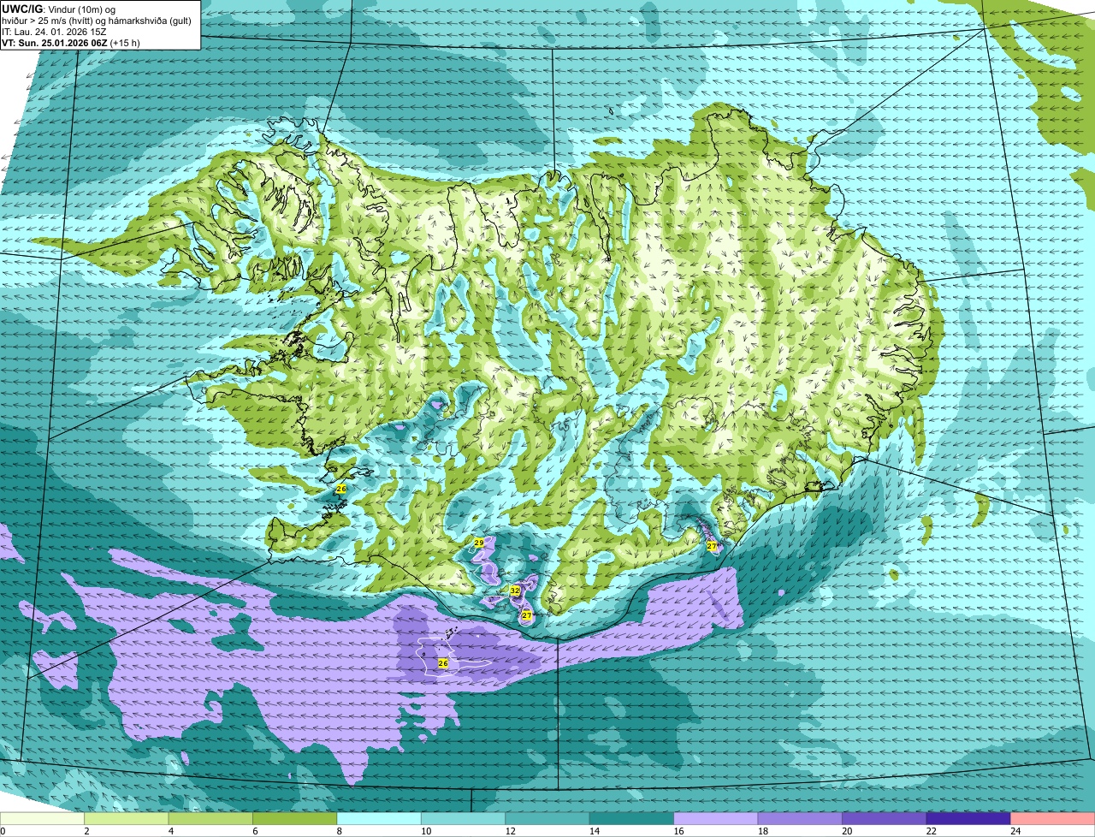Click the valid time "VT: Sun. 25.01.2026 06Z"
Image resolution: width=1095 pixels, height=837 pixels.
pos(54,43)
